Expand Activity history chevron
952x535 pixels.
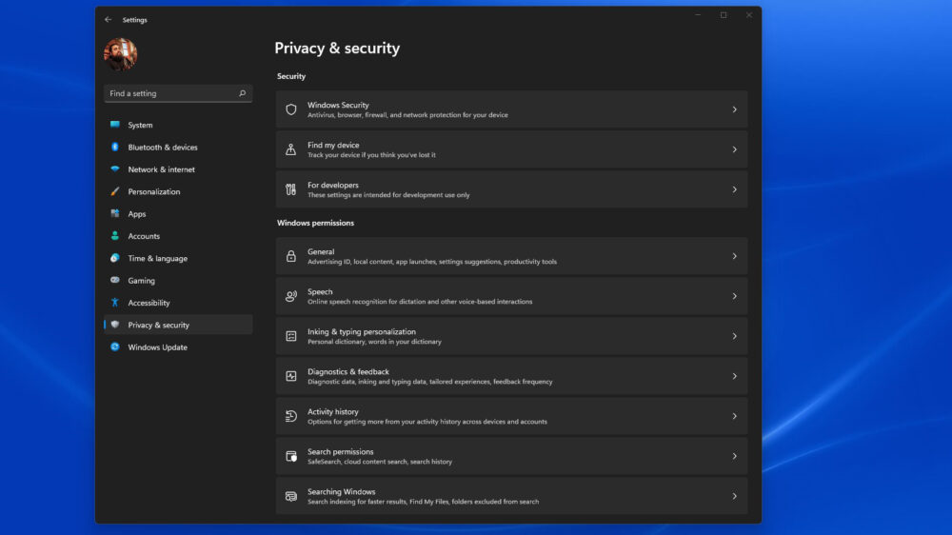pyautogui.click(x=734, y=416)
